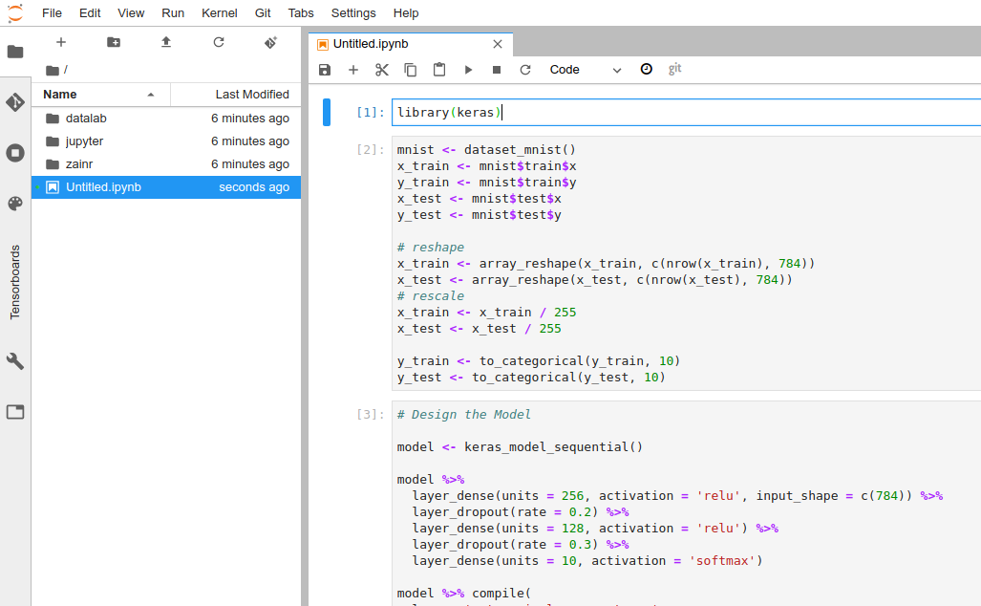Restart the kernel from notebook toolbar
Viewport: 981px width, 606px height.
pos(525,70)
